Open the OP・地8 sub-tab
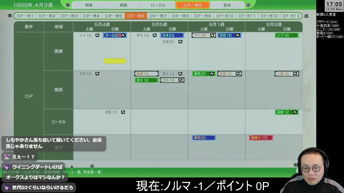This screenshot has width=344, height=193. tap(180, 16)
